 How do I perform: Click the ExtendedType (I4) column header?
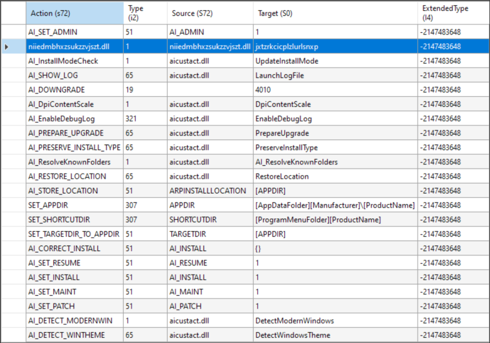[x=453, y=13]
